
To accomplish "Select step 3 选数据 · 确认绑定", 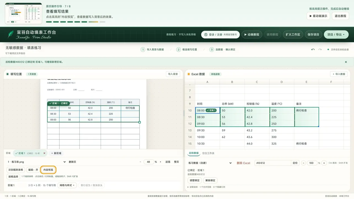I will [x=222, y=49].
